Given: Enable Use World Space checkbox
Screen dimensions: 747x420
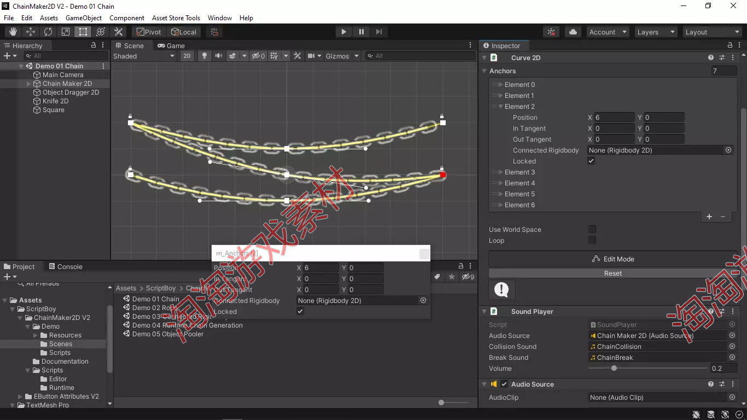Looking at the screenshot, I should tap(592, 229).
